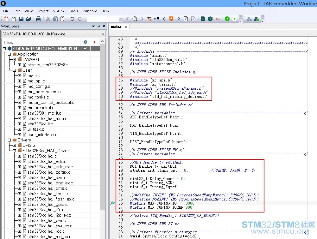Viewport: 317px width, 239px height.
Task: Select mc_tasks.c in the file tree
Action: pyautogui.click(x=38, y=97)
